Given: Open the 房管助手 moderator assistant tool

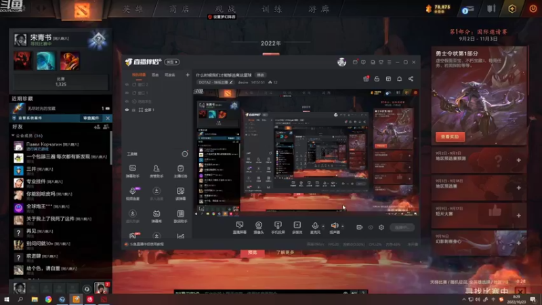Looking at the screenshot, I should 157,171.
